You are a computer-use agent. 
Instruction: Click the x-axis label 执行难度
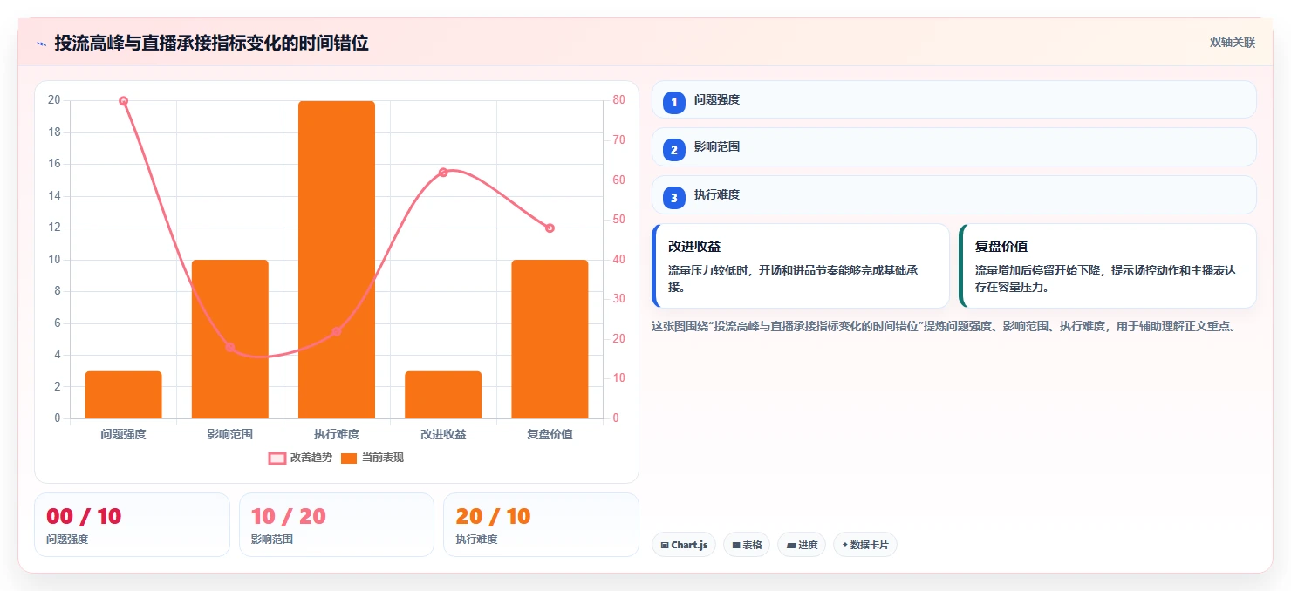337,434
